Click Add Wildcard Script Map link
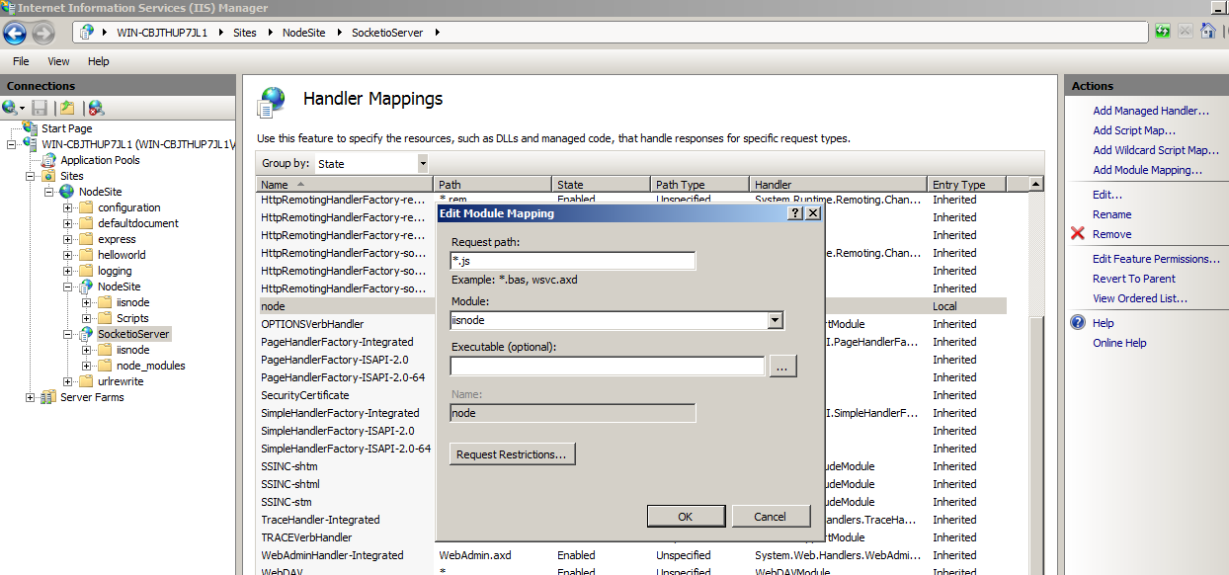The width and height of the screenshot is (1229, 575). 1156,150
